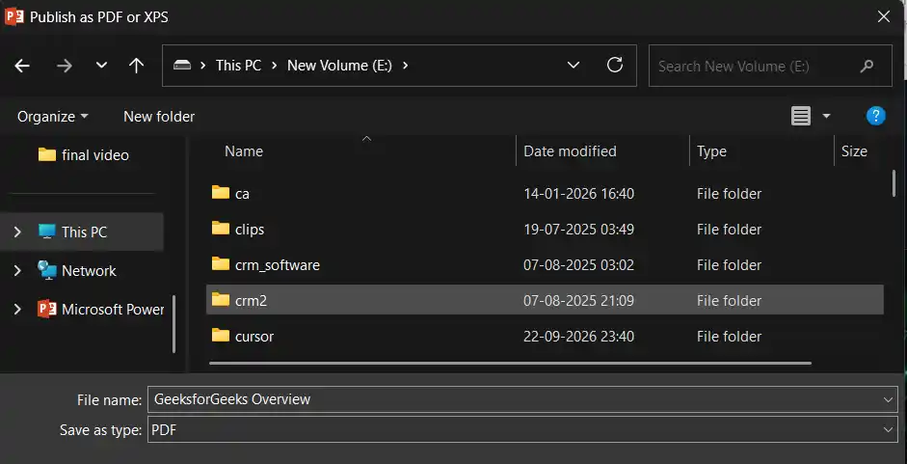
Task: Sort by Type column header
Action: tap(711, 151)
